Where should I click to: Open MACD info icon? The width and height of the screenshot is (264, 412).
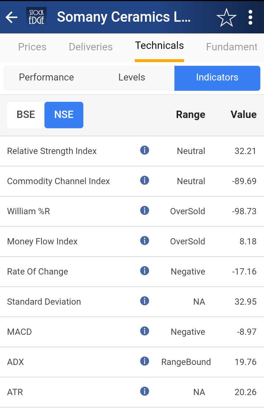tap(145, 331)
